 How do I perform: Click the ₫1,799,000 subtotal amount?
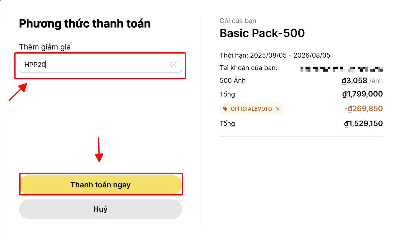click(362, 94)
